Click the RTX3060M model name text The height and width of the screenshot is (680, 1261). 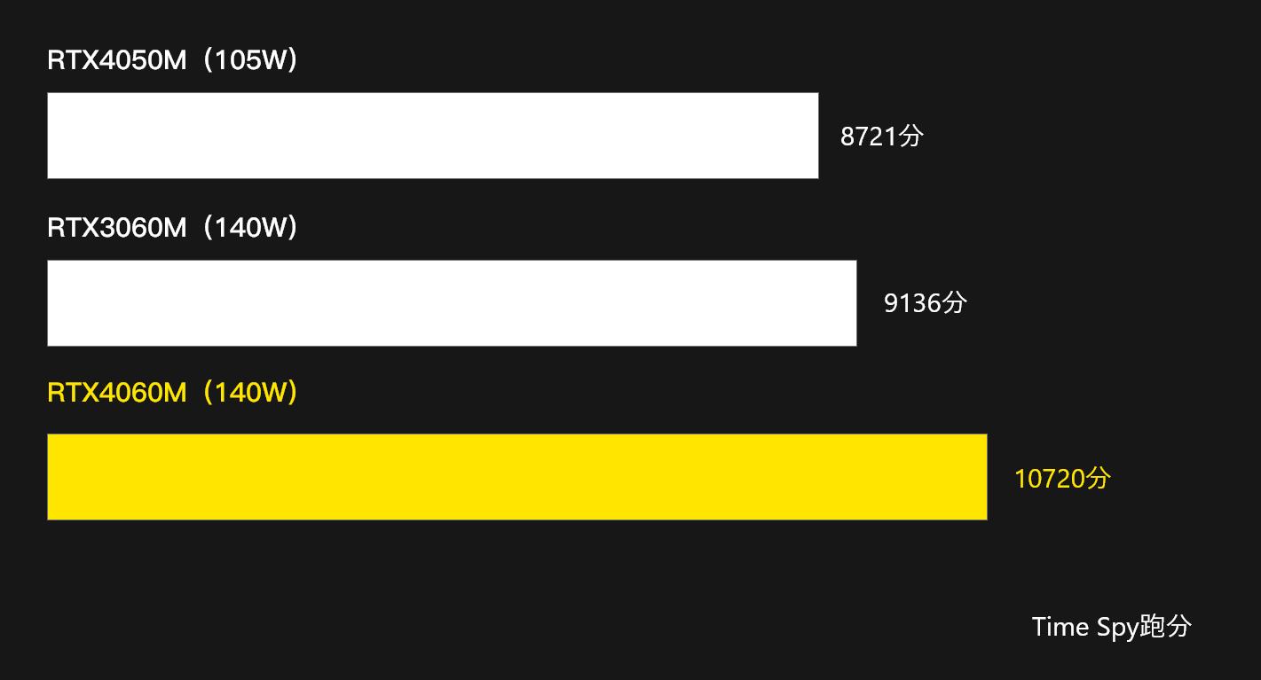pos(117,228)
